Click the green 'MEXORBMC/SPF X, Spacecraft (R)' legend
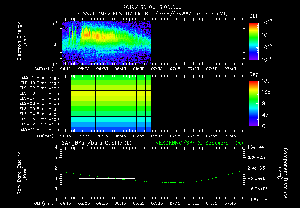Image resolution: width=300 pixels, height=208 pixels. pyautogui.click(x=199, y=143)
